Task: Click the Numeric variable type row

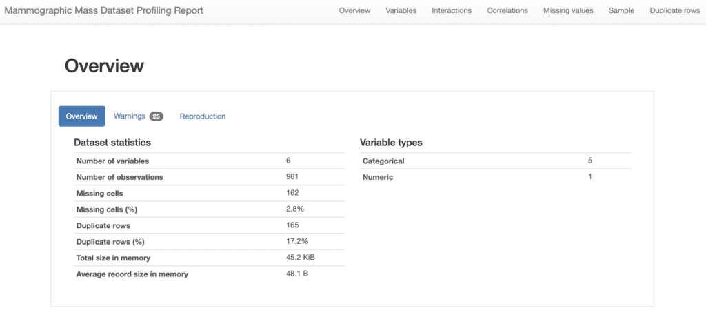Action: point(495,177)
